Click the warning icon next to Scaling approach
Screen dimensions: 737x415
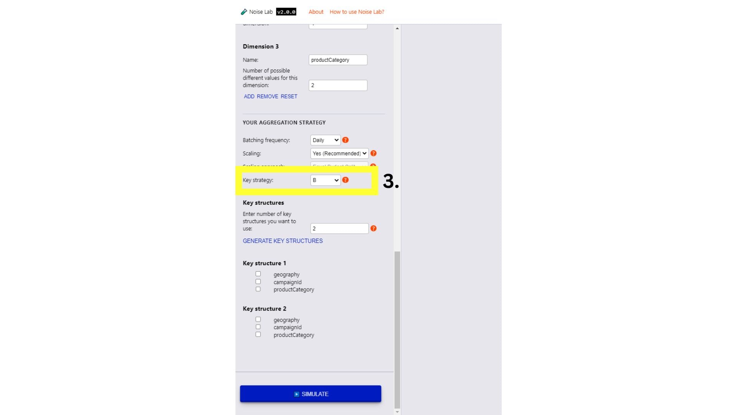pyautogui.click(x=373, y=166)
